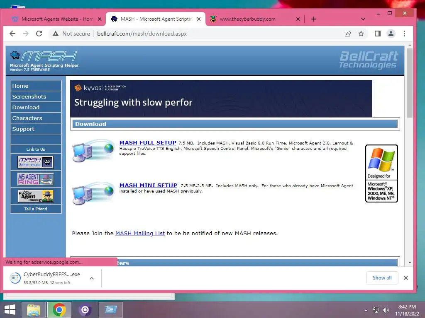Click the forward navigation arrow
The image size is (425, 318).
(26, 34)
